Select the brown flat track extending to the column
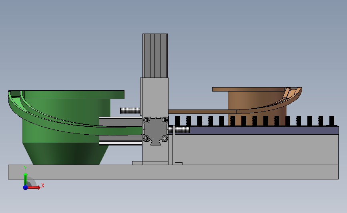This screenshot has height=213, width=347. coord(202,111)
